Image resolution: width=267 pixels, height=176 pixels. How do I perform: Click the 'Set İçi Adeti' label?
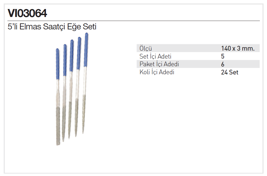[x=155, y=56]
